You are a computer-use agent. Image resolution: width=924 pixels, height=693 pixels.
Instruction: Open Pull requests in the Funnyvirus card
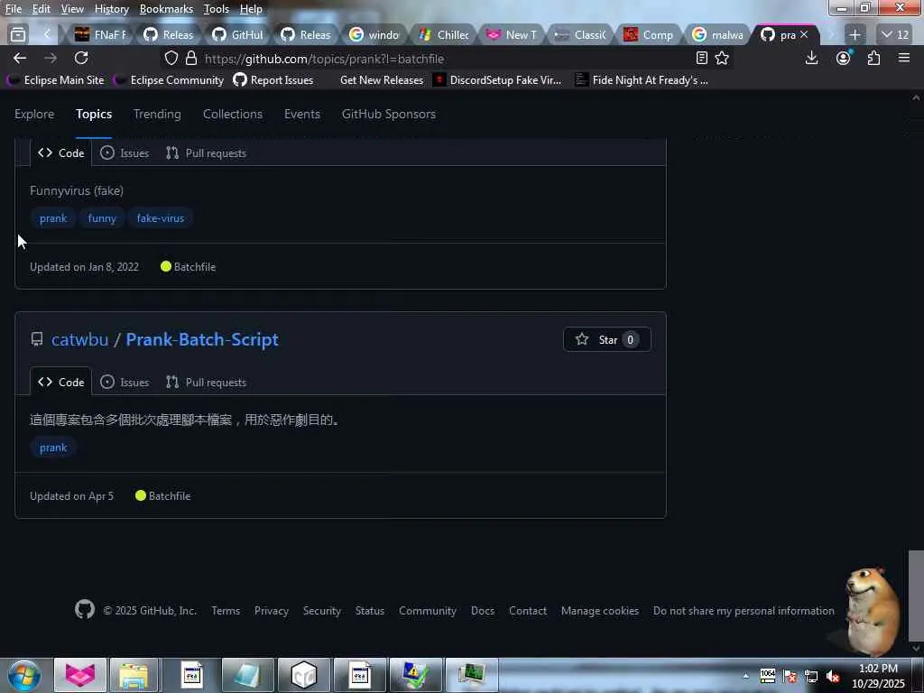click(x=207, y=152)
